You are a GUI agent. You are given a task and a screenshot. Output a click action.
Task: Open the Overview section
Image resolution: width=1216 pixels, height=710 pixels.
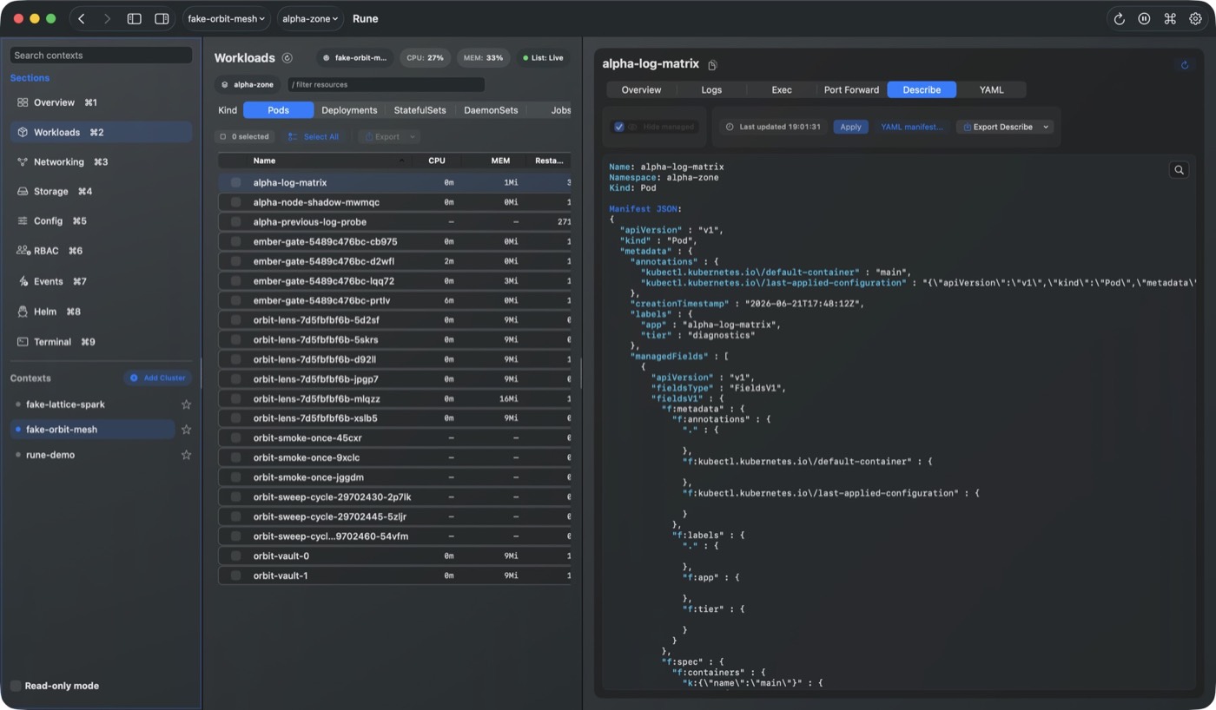(x=101, y=102)
